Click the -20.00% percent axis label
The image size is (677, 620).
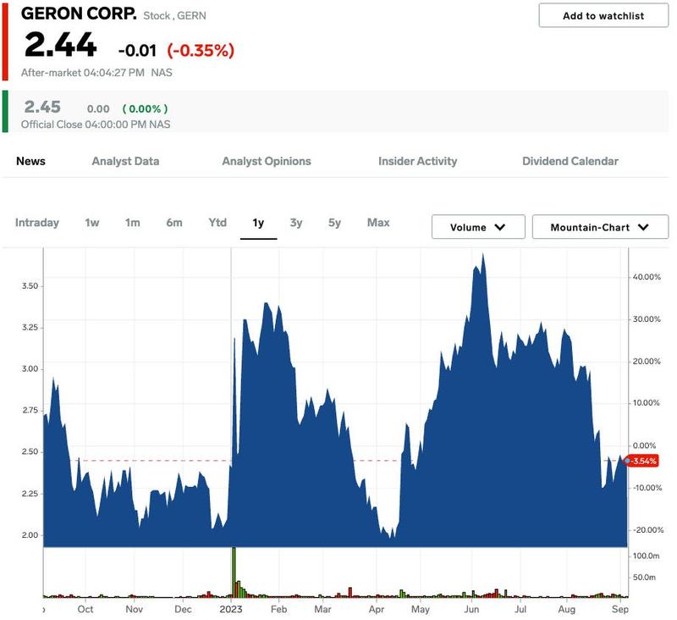click(647, 530)
